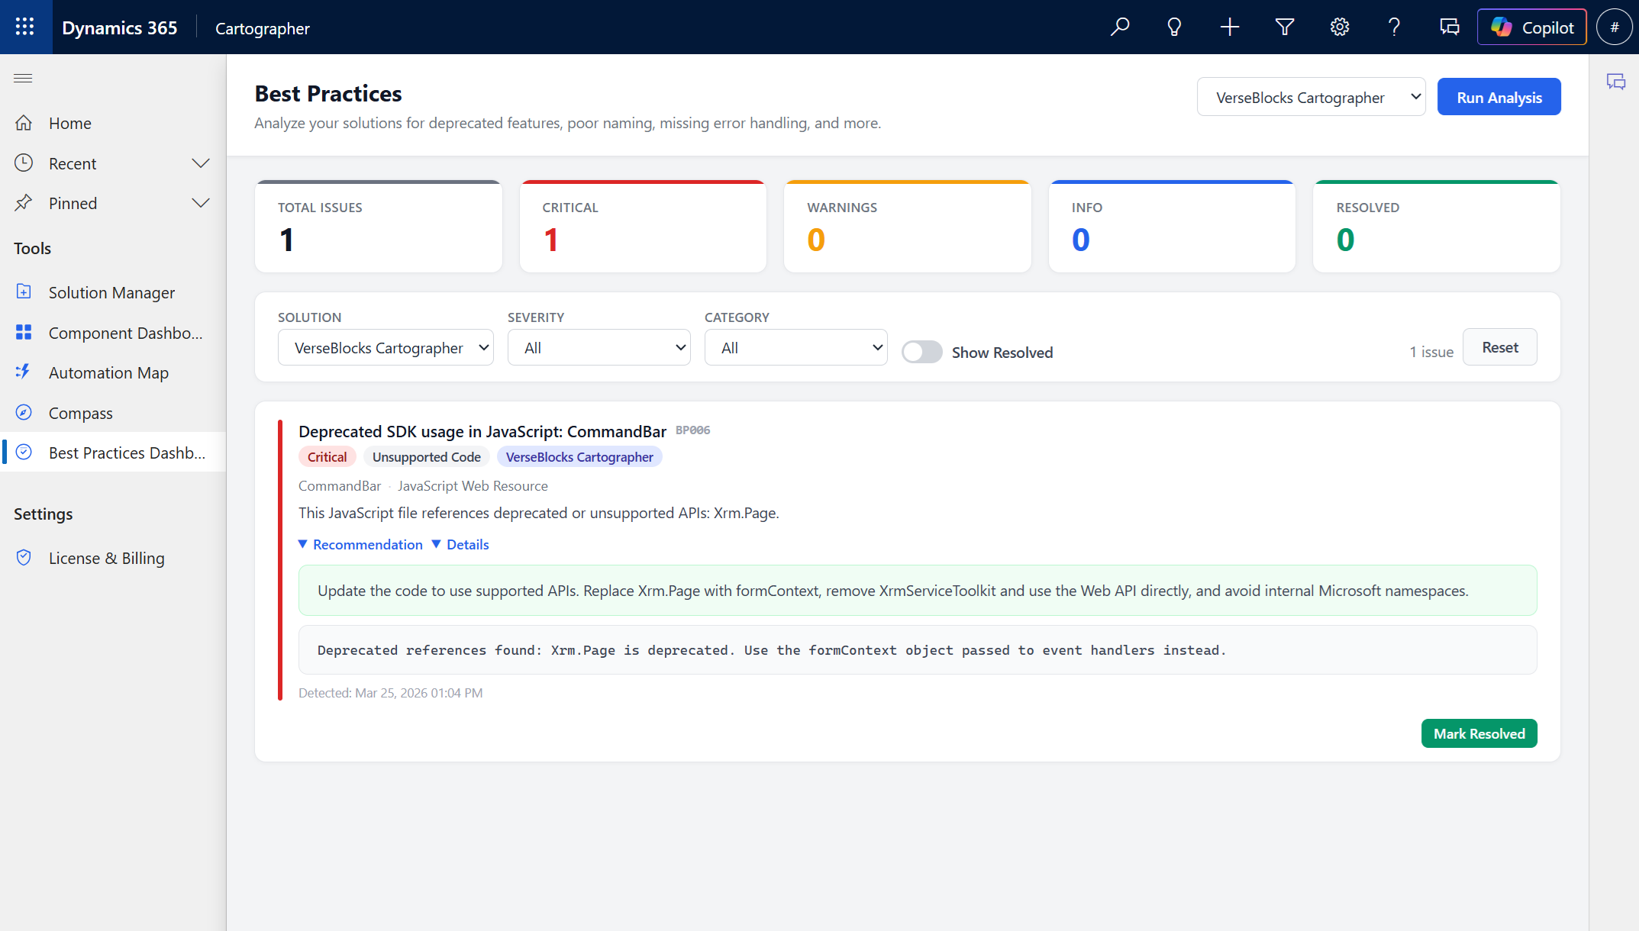Image resolution: width=1639 pixels, height=931 pixels.
Task: Collapse the navigation hamburger menu
Action: click(x=23, y=78)
